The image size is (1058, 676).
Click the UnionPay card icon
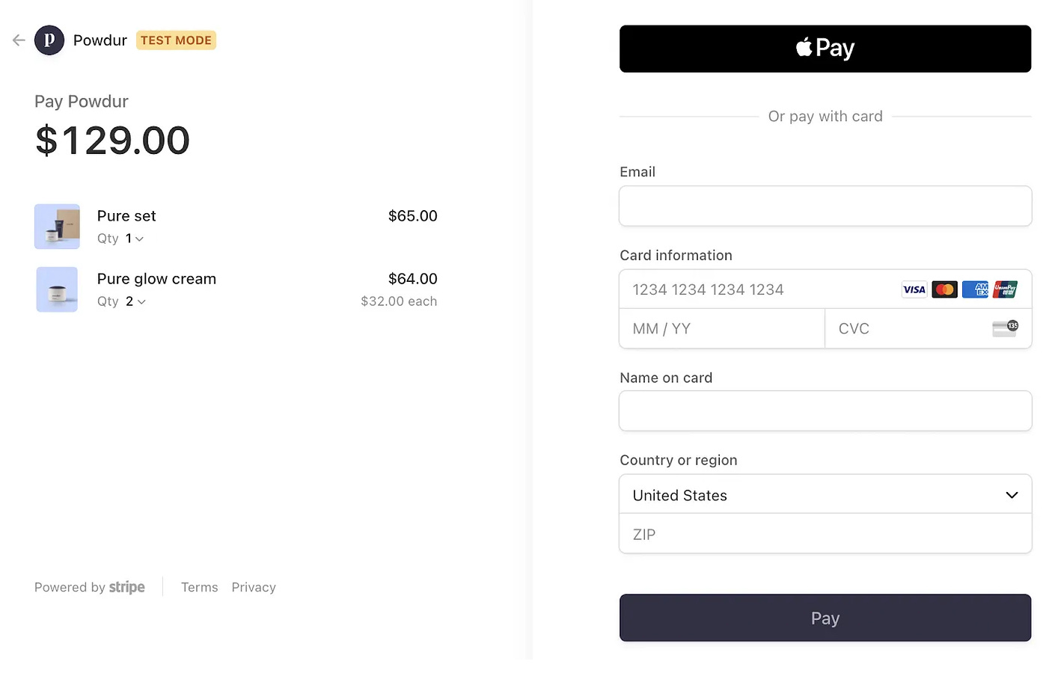point(1005,289)
